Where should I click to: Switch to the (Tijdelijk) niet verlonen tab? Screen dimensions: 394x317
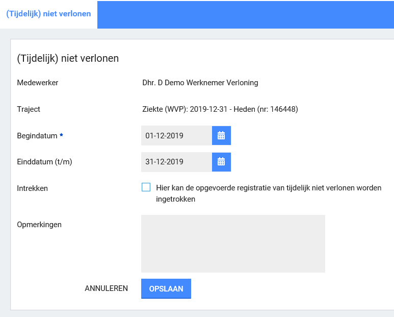[48, 14]
